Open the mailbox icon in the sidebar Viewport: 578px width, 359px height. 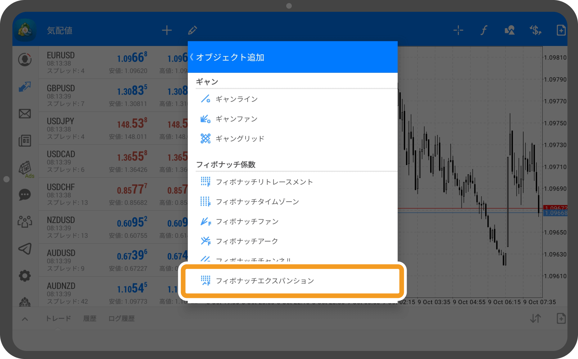click(x=25, y=114)
